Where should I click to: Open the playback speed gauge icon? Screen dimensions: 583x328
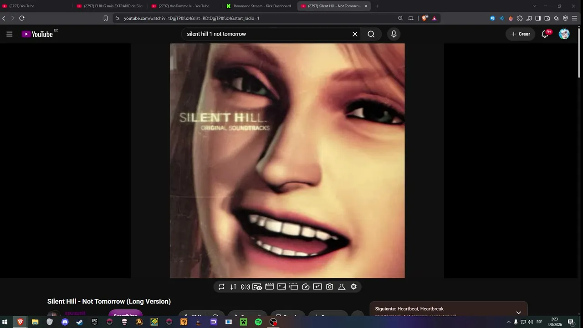click(306, 287)
